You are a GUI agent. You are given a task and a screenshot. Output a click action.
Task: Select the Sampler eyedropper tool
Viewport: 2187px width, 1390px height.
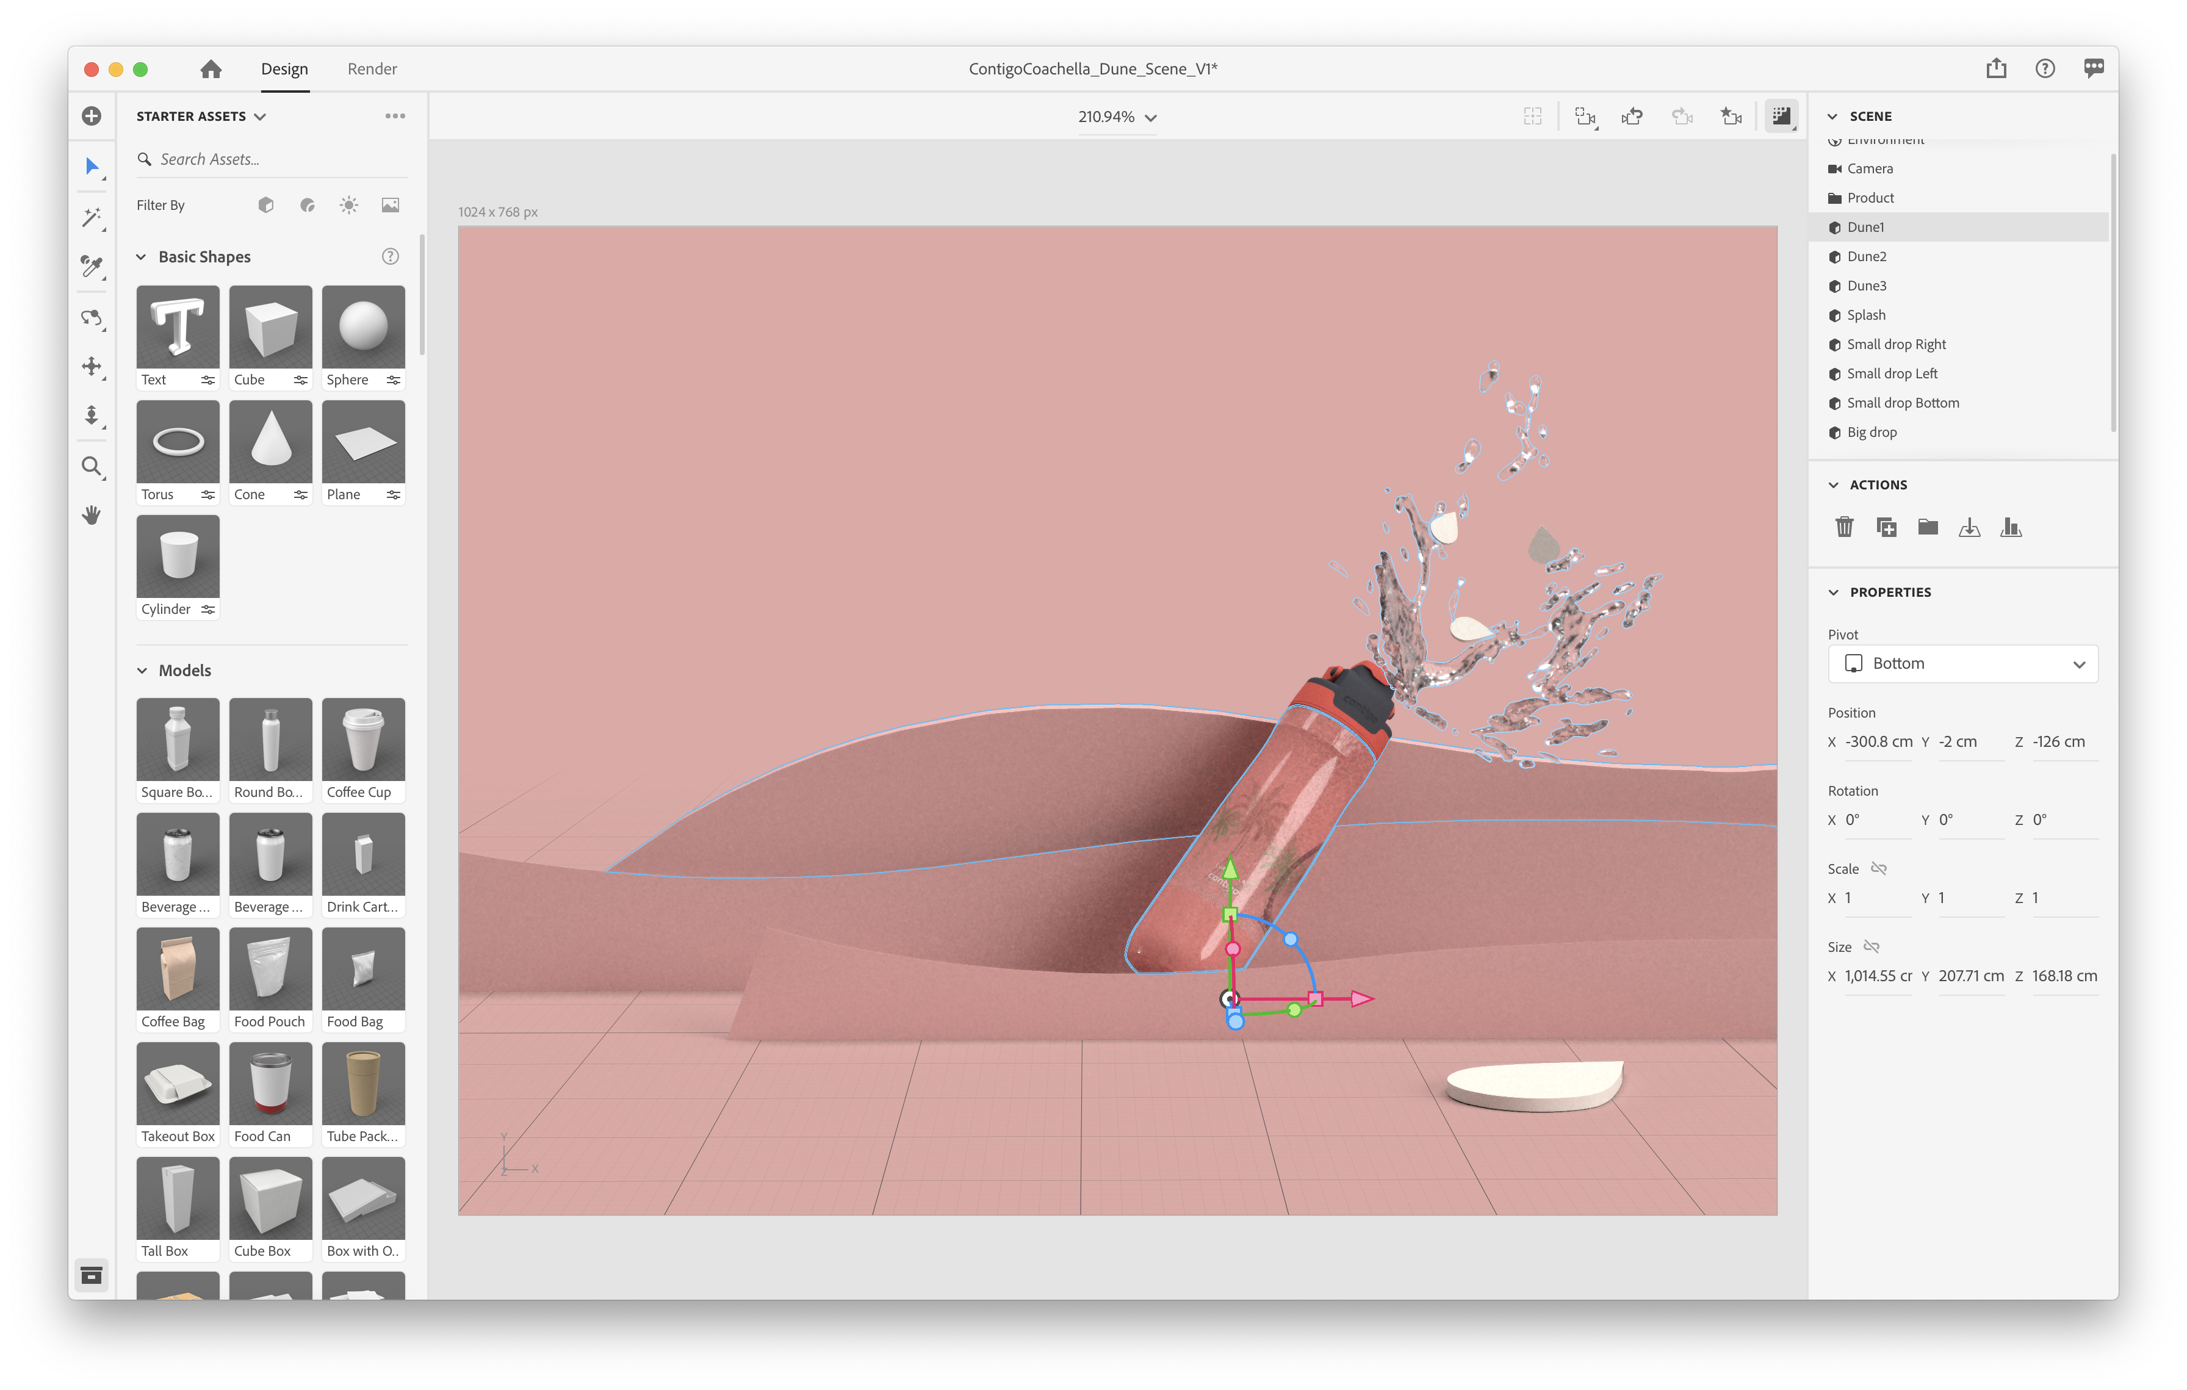pos(92,266)
